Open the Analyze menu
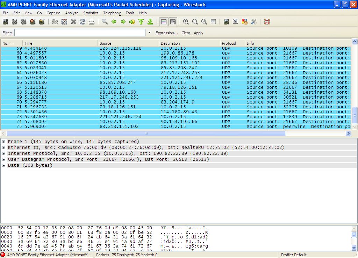 (72, 13)
